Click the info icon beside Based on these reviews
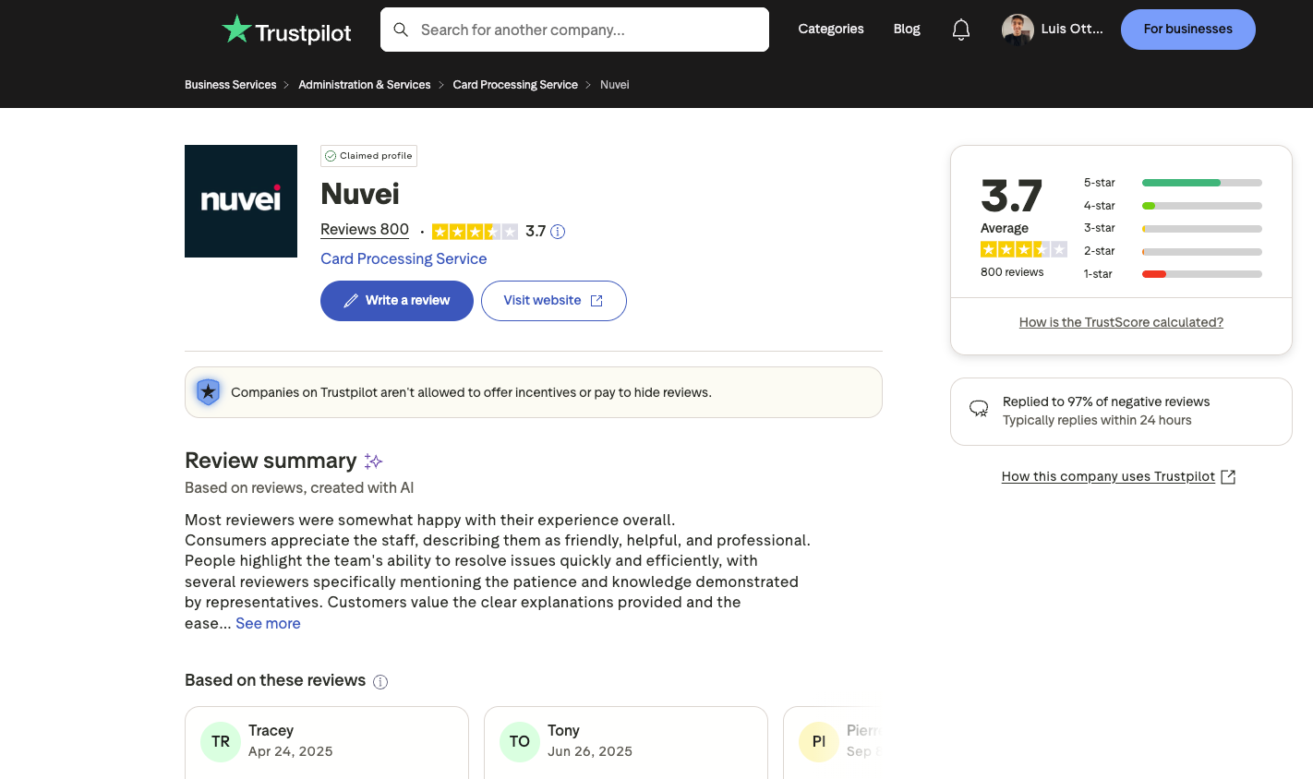 click(x=380, y=682)
